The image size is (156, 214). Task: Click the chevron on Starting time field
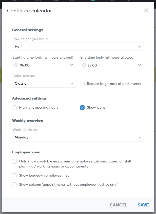pyautogui.click(x=72, y=65)
